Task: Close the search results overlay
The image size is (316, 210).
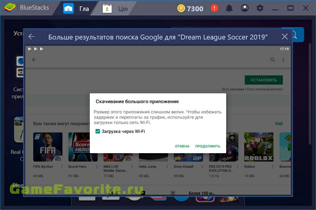Action: click(x=284, y=37)
